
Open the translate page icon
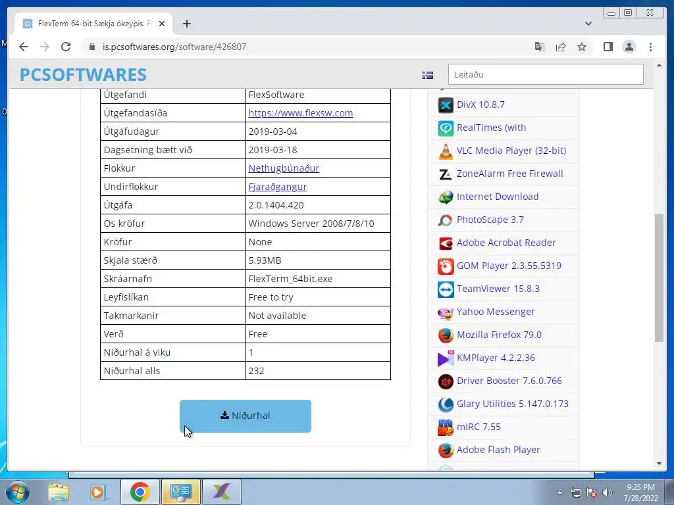click(540, 47)
